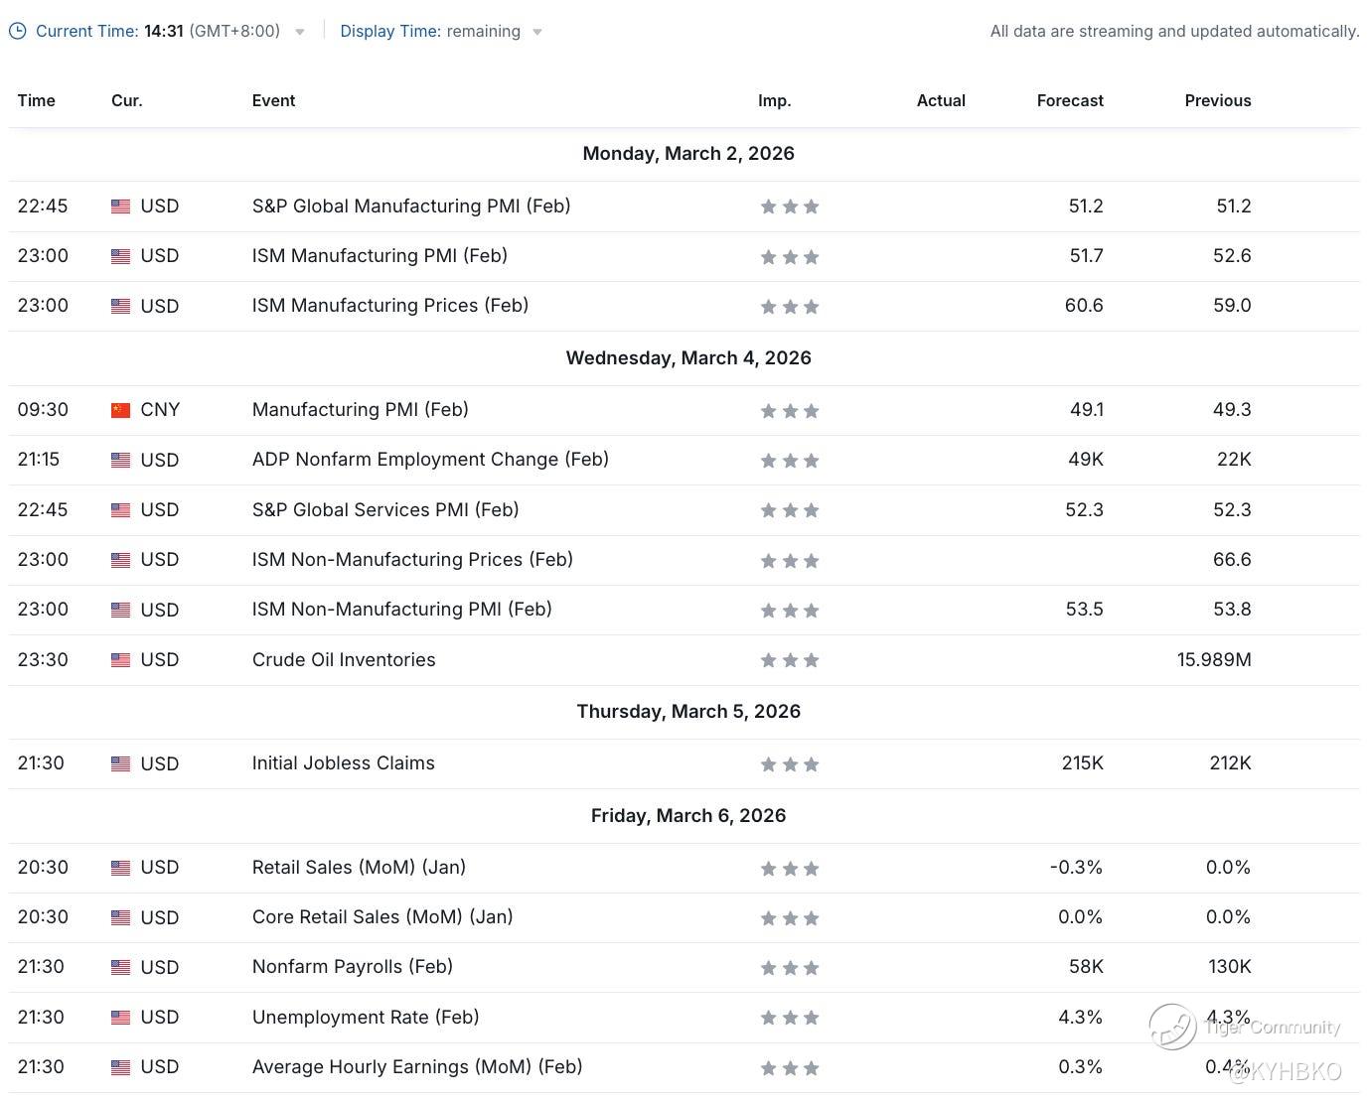Click the clock icon beside Current Time
This screenshot has height=1102, width=1369.
coord(18,32)
